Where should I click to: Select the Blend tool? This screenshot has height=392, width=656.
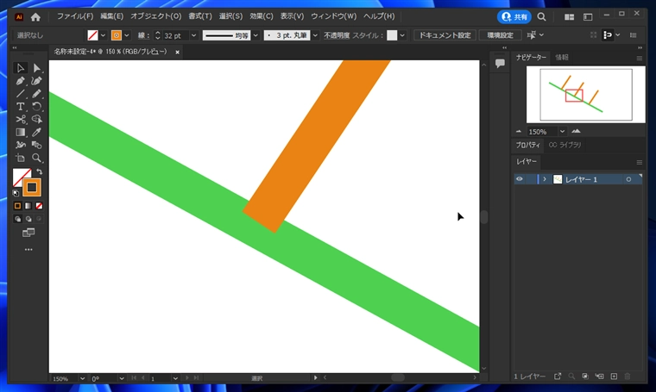coord(37,146)
